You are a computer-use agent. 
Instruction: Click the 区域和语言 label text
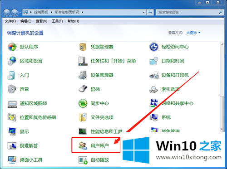[x=31, y=61]
